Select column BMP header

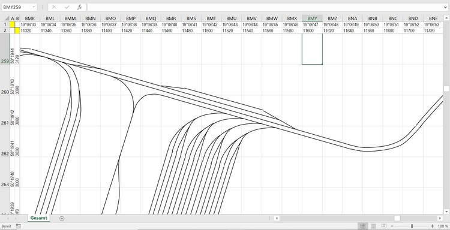[x=131, y=19]
